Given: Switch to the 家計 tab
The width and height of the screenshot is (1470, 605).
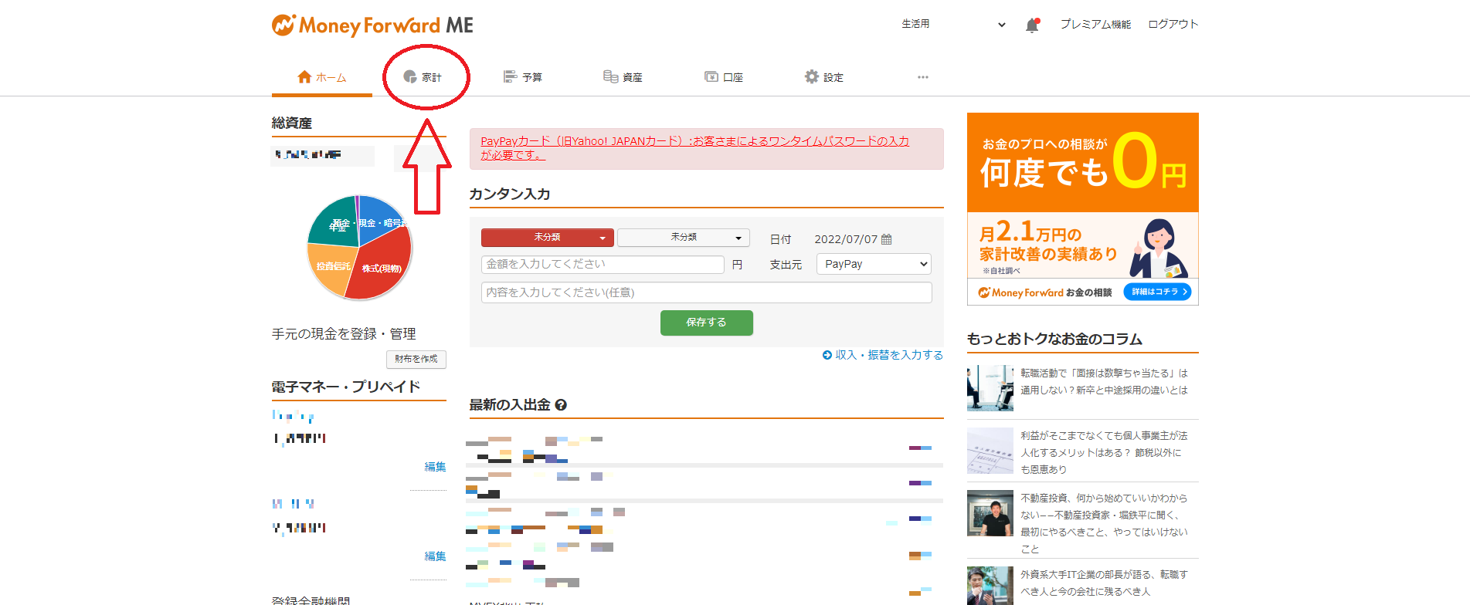Looking at the screenshot, I should coord(423,77).
